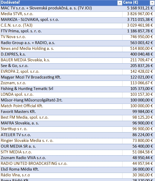Select the Fishing & Hunting Tematic Srl cell

[x=61, y=89]
